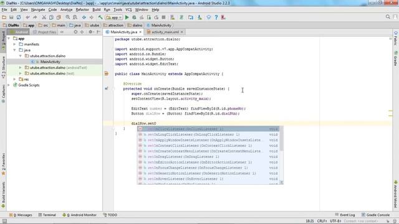
Task: Click the Paste icon in toolbar
Action: pos(59,17)
